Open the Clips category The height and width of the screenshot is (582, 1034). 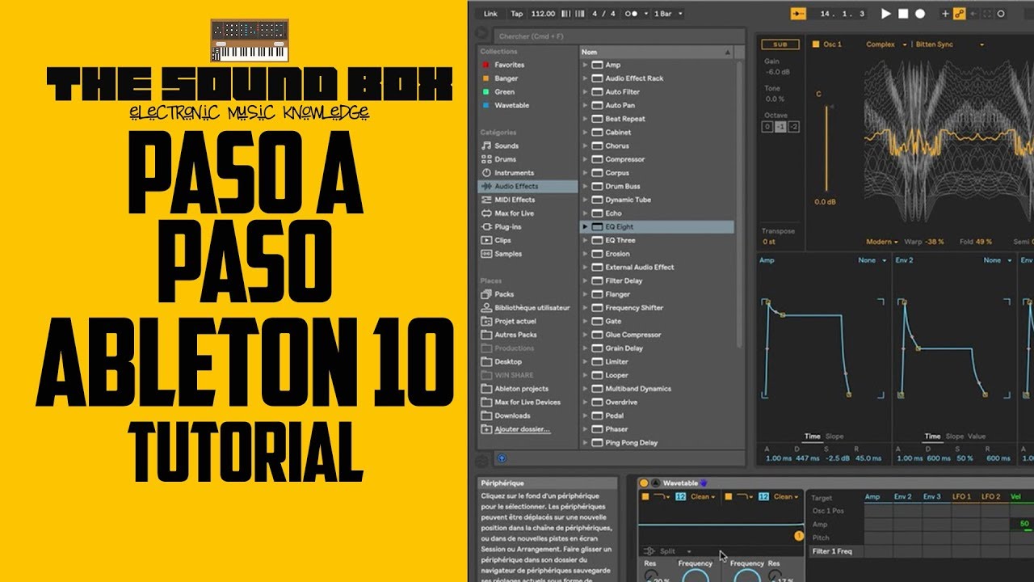coord(496,240)
